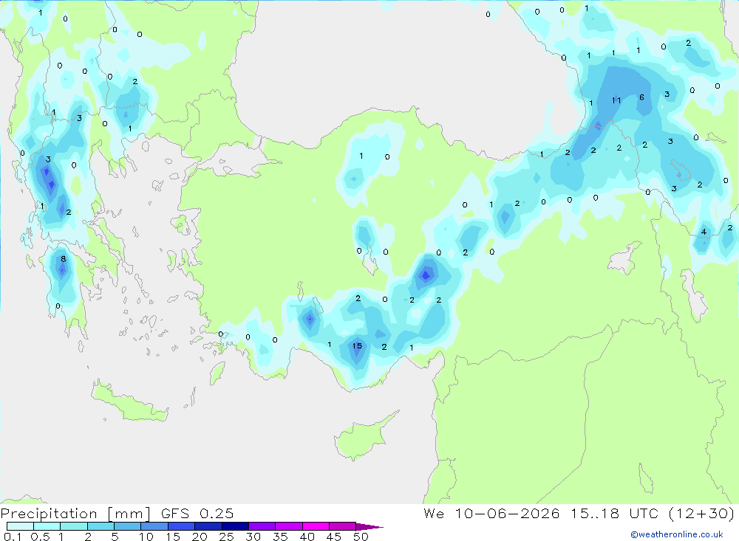Click the map value '11' east of Black Sea
Viewport: 739px width, 541px height.
click(616, 100)
